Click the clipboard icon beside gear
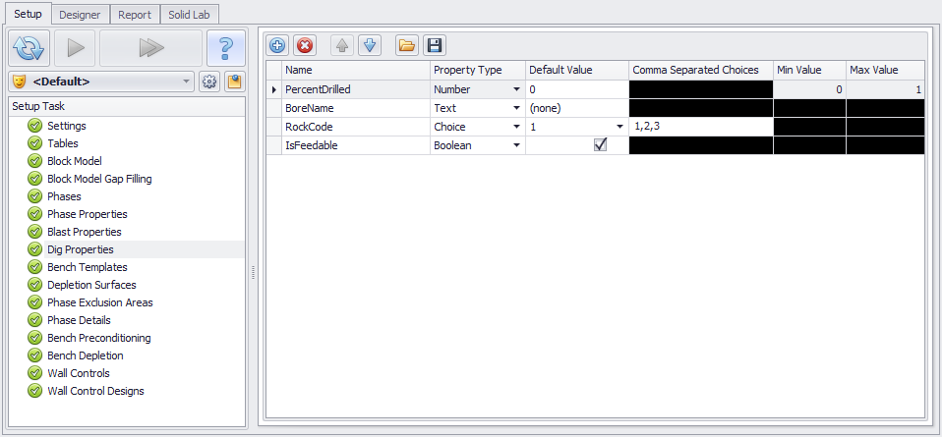This screenshot has height=437, width=943. 235,82
